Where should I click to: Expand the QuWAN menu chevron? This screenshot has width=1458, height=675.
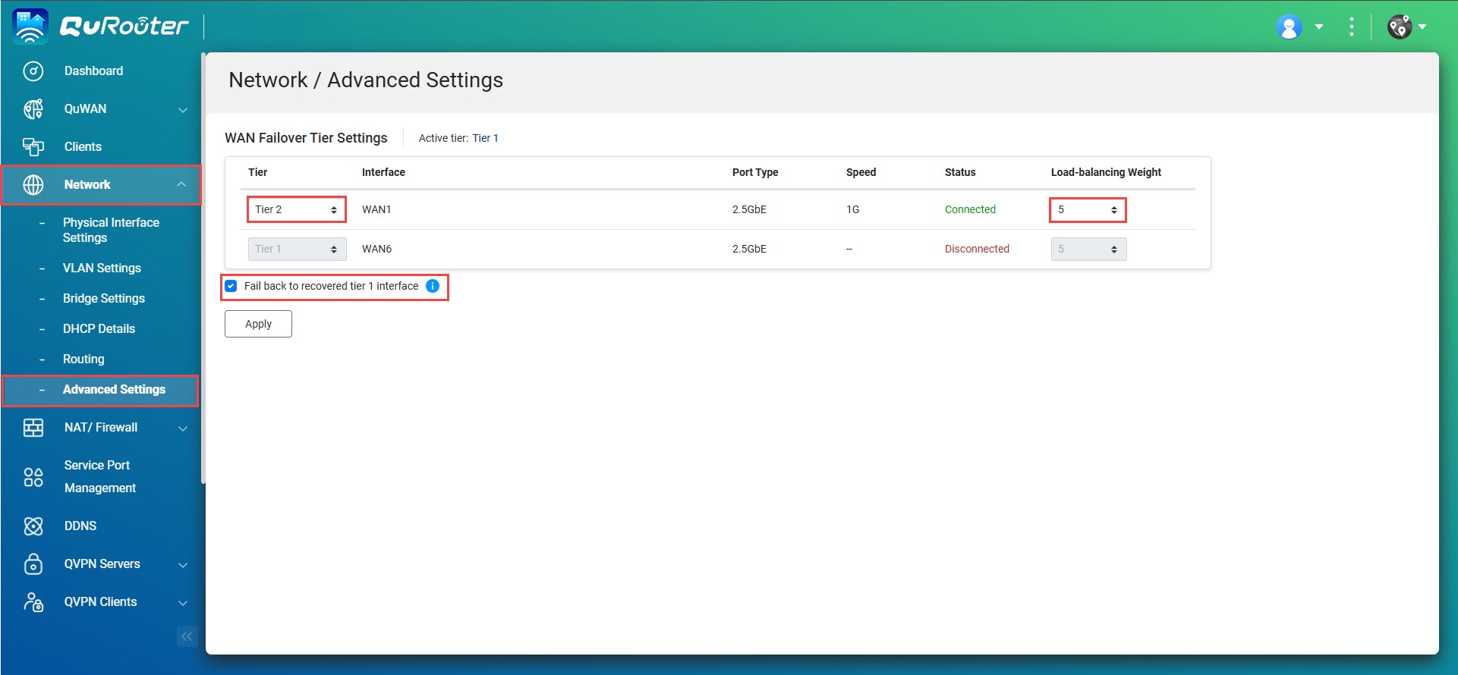tap(183, 110)
